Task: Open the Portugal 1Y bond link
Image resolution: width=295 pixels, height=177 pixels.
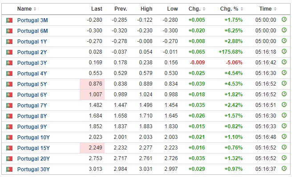Action: point(32,41)
